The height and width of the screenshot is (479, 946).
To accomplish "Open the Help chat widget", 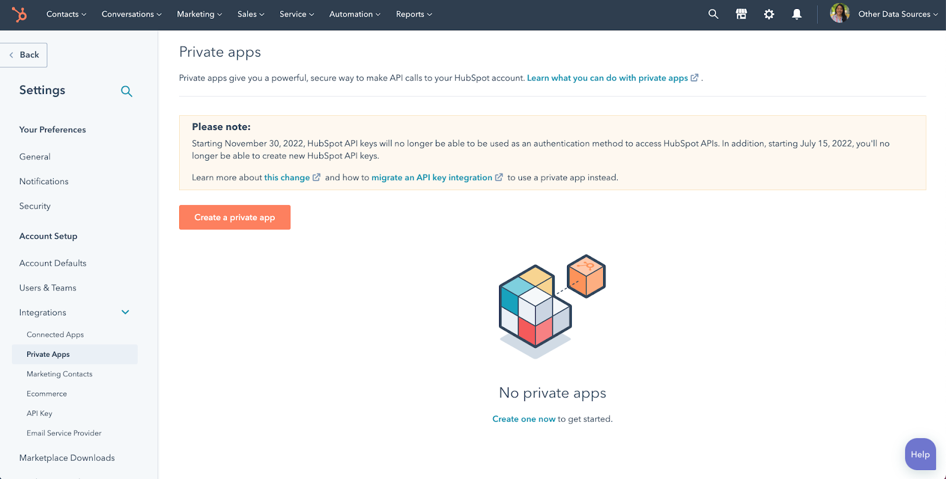I will (920, 454).
